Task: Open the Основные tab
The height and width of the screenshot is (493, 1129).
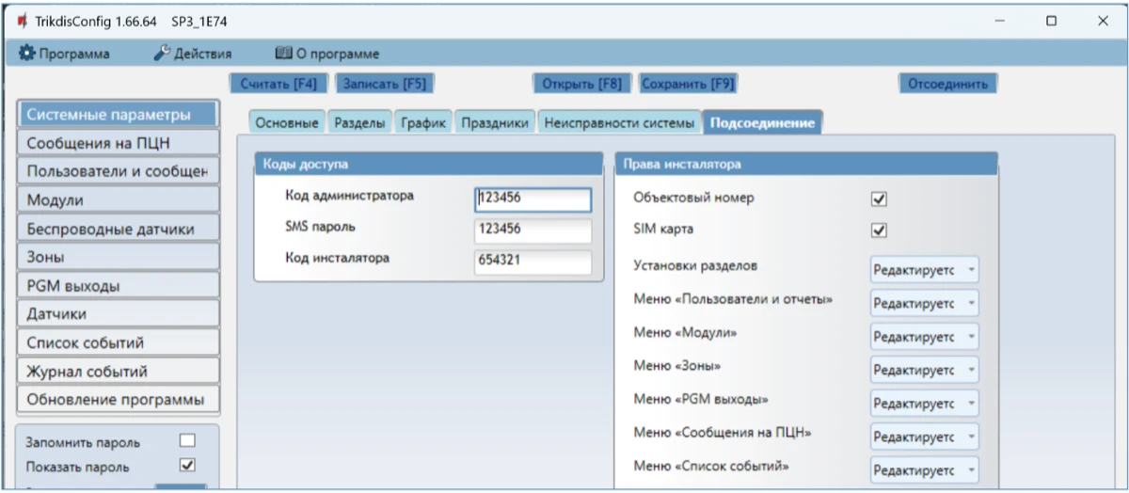Action: coord(287,123)
